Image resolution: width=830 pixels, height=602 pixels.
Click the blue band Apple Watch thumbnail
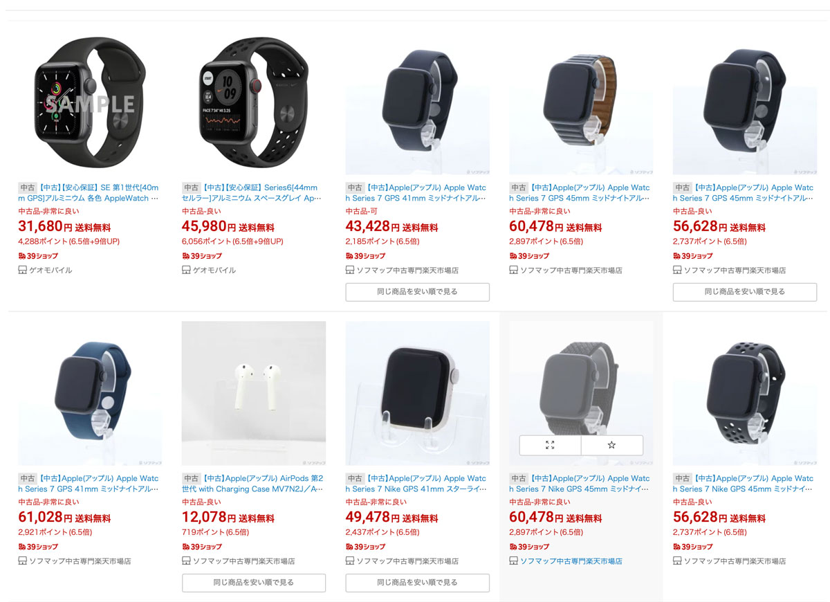(90, 393)
